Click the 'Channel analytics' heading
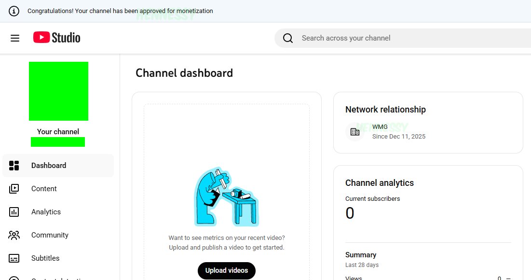The image size is (531, 280). (x=380, y=182)
